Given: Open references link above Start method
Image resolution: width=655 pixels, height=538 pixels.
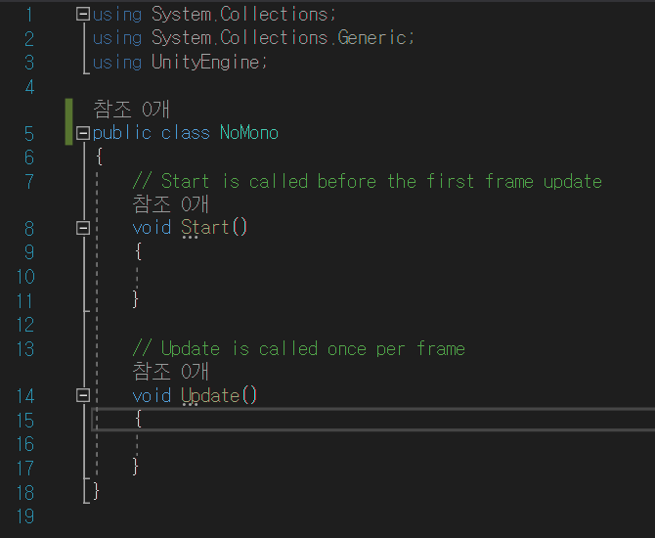Looking at the screenshot, I should [x=170, y=204].
